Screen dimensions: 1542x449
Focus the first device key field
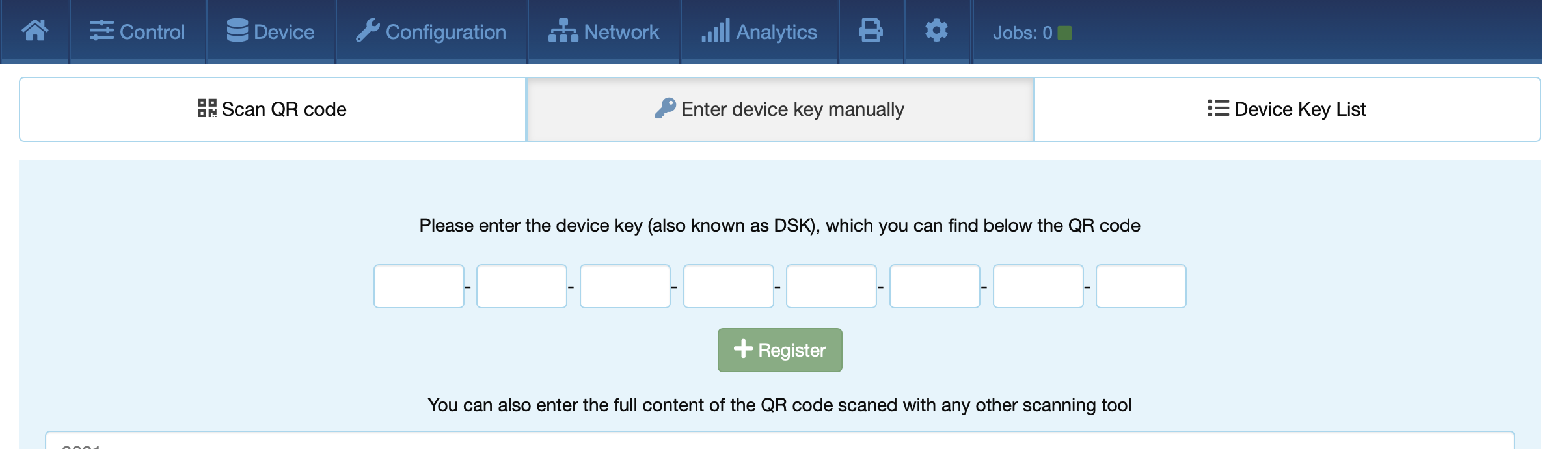point(419,286)
